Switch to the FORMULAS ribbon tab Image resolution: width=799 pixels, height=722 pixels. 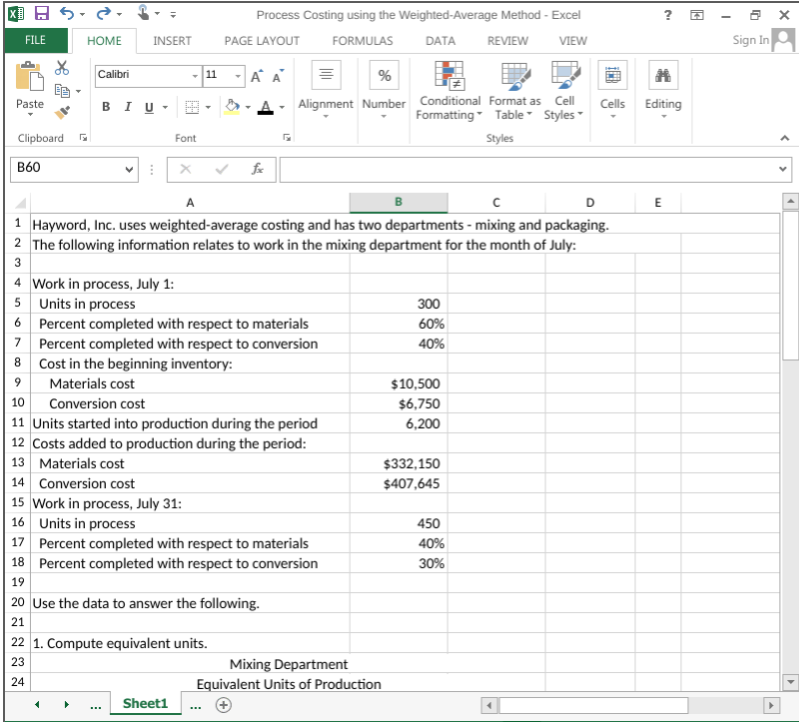pos(362,41)
